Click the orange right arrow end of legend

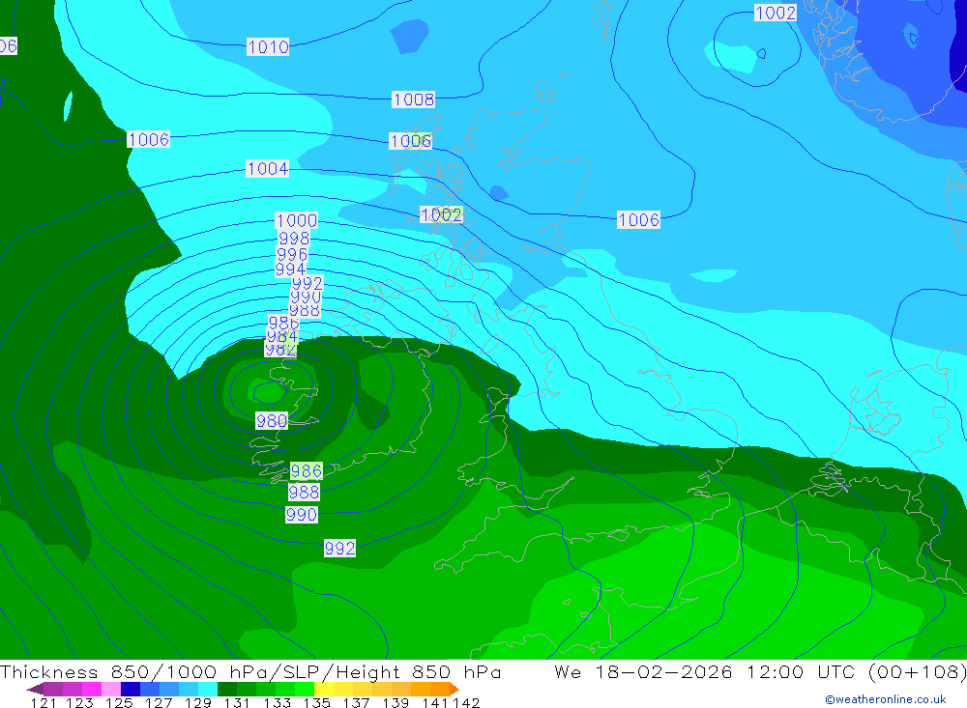tap(454, 689)
